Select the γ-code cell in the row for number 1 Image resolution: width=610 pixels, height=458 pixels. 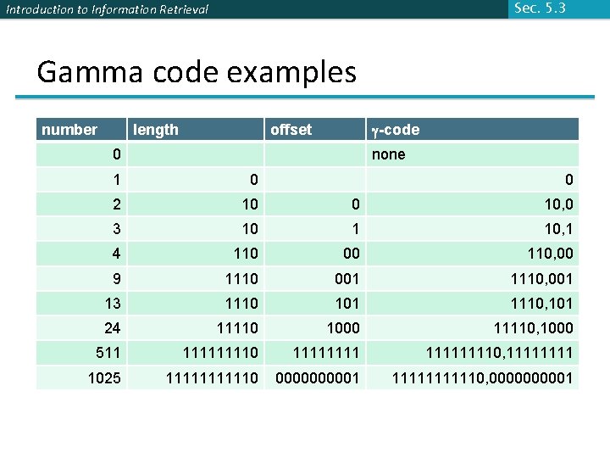point(473,180)
